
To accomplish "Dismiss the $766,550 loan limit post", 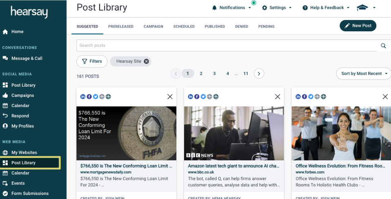I will pyautogui.click(x=170, y=96).
